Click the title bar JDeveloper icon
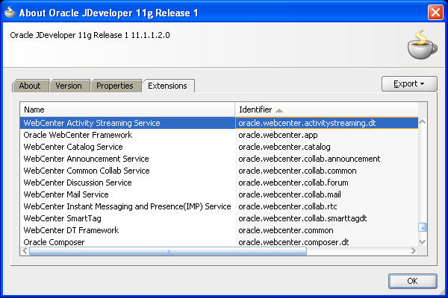The image size is (448, 298). (10, 12)
